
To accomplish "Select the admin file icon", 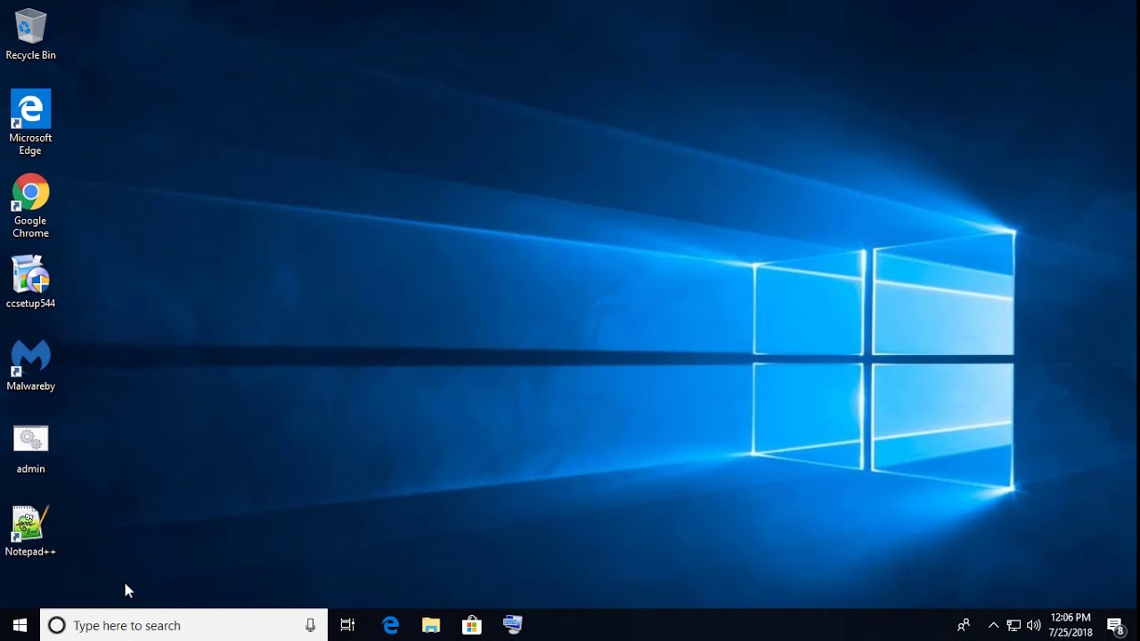I will point(30,448).
